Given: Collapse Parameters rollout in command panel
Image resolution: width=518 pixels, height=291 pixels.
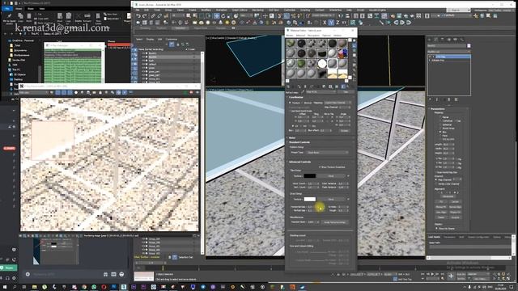Looking at the screenshot, I should click(x=437, y=108).
